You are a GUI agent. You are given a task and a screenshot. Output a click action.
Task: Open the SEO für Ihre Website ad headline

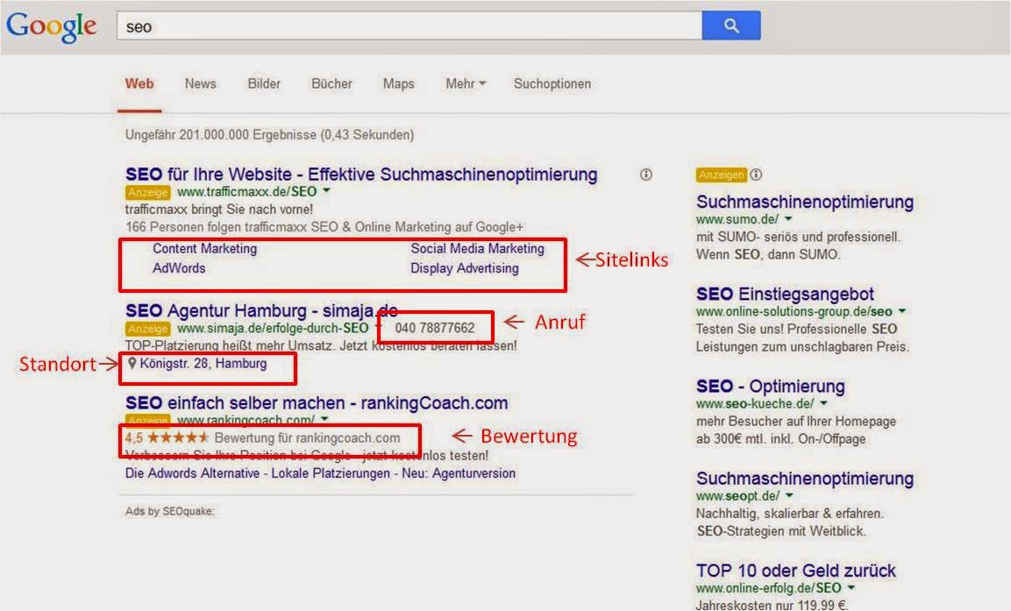pos(361,174)
